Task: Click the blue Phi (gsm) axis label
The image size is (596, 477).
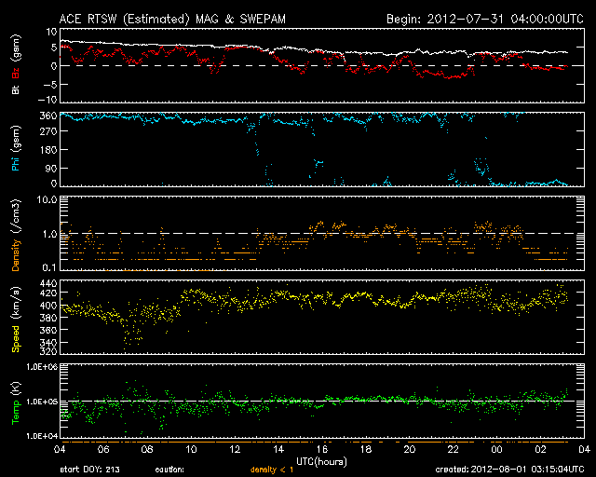Action: coord(16,149)
